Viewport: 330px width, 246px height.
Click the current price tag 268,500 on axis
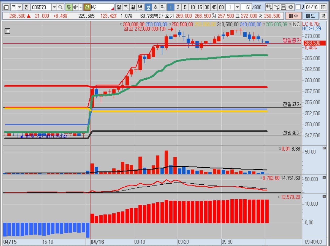314,43
